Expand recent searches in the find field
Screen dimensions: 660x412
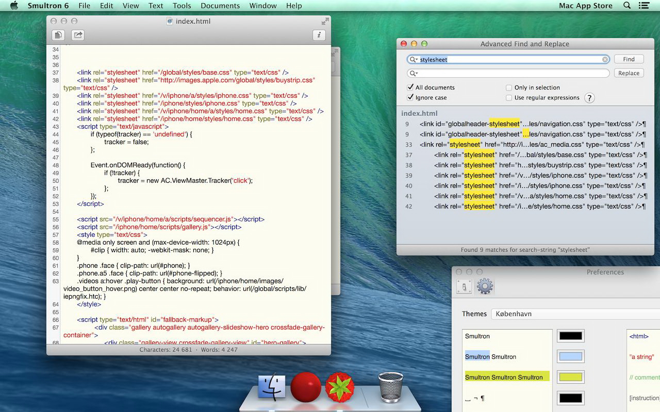[414, 60]
